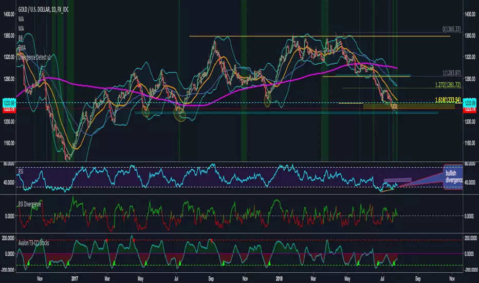This screenshot has height=283, width=479.
Task: Click the 2017 label on the time axis
Action: (x=73, y=275)
